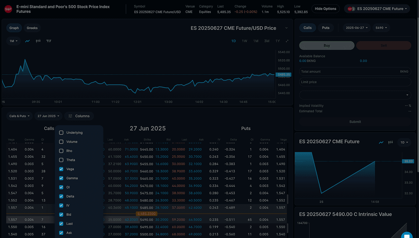Switch to the Graph tab
This screenshot has width=419, height=238.
tap(14, 28)
